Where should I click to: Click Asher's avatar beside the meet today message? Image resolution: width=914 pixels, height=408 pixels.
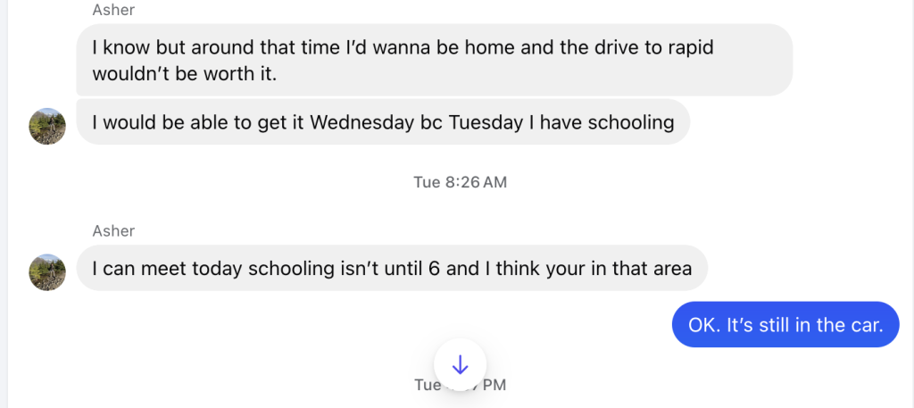point(47,271)
